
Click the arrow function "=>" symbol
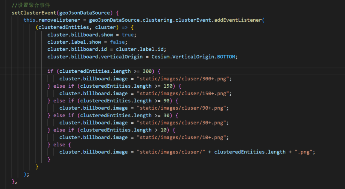pyautogui.click(x=125, y=27)
